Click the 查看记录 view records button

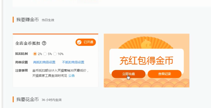[x=165, y=74]
